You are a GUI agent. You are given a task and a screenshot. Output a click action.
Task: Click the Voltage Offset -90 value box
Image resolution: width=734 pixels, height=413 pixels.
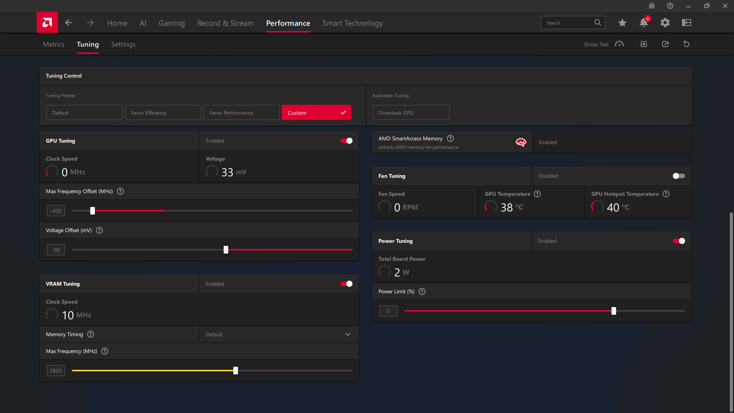(x=56, y=250)
